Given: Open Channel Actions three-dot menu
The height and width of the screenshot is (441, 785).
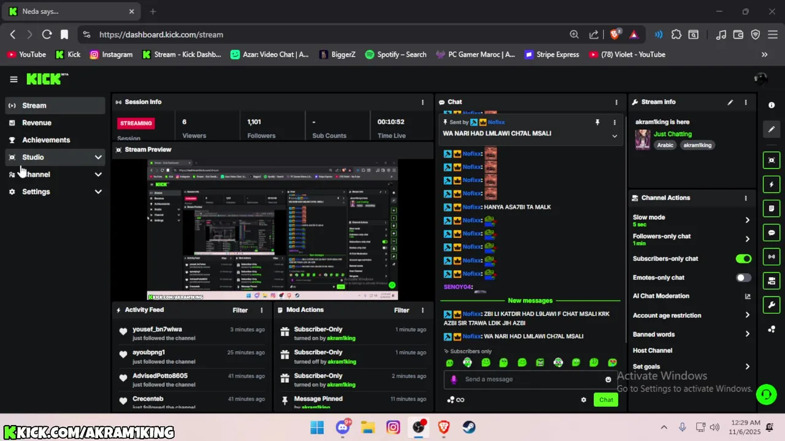Looking at the screenshot, I should click(746, 198).
